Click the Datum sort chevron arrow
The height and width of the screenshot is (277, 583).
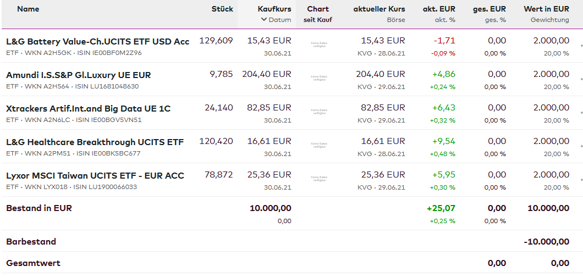click(x=264, y=20)
